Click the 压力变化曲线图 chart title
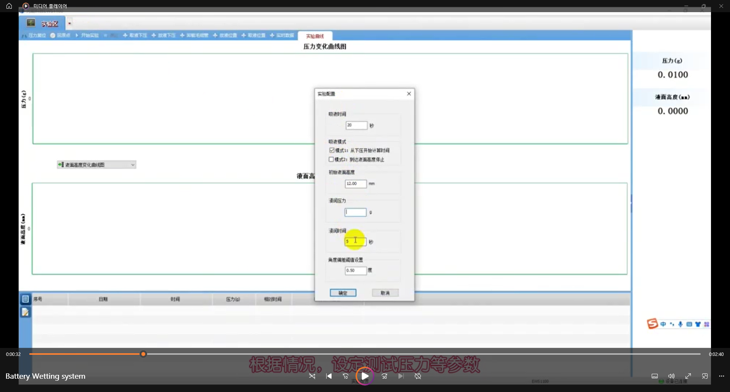 pyautogui.click(x=325, y=46)
